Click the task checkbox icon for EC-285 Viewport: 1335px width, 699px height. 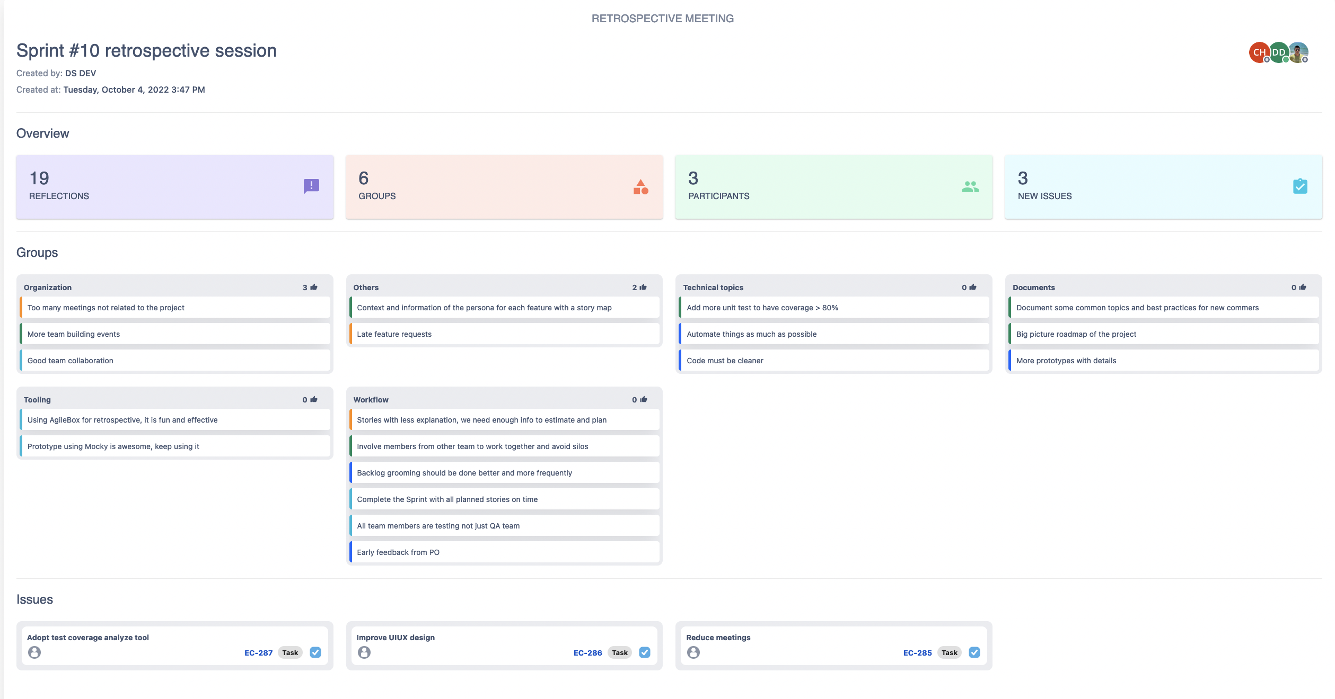(x=974, y=652)
